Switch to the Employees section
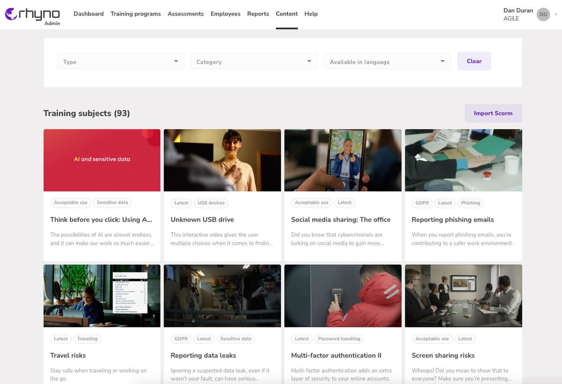The image size is (562, 384). coord(225,14)
